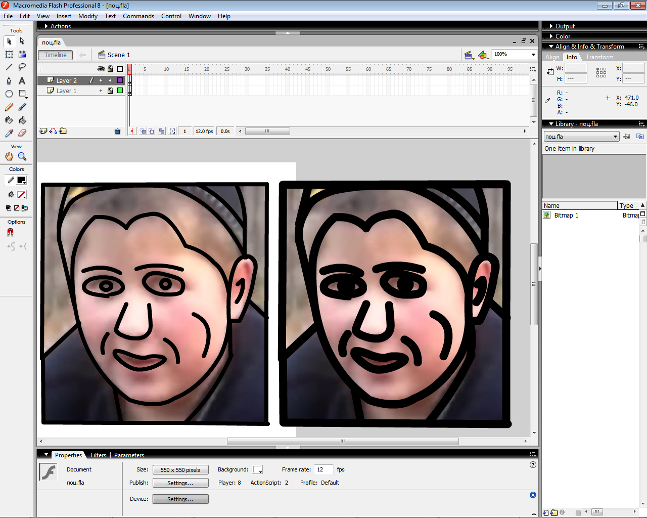Open the stage zoom 100% dropdown
The height and width of the screenshot is (518, 647).
[533, 55]
